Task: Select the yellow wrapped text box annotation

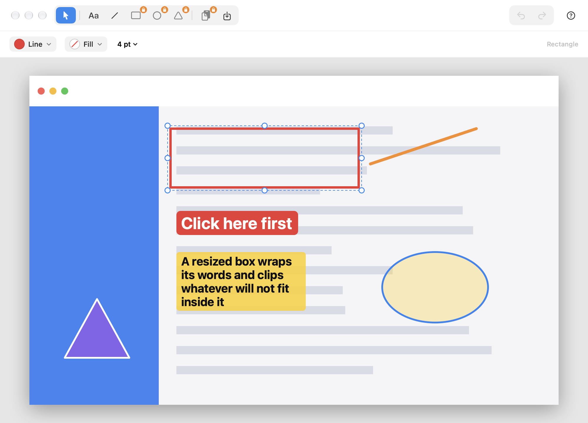Action: [241, 281]
